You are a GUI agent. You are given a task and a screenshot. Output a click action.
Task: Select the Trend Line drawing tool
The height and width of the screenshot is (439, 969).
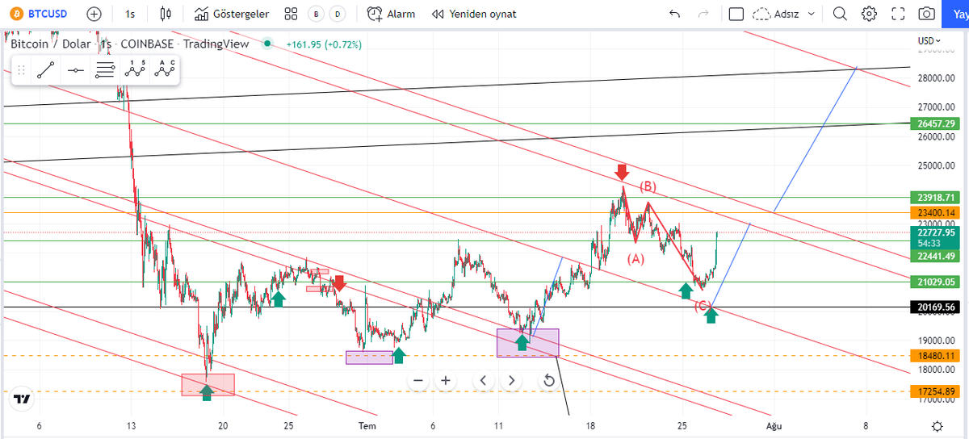(x=45, y=70)
